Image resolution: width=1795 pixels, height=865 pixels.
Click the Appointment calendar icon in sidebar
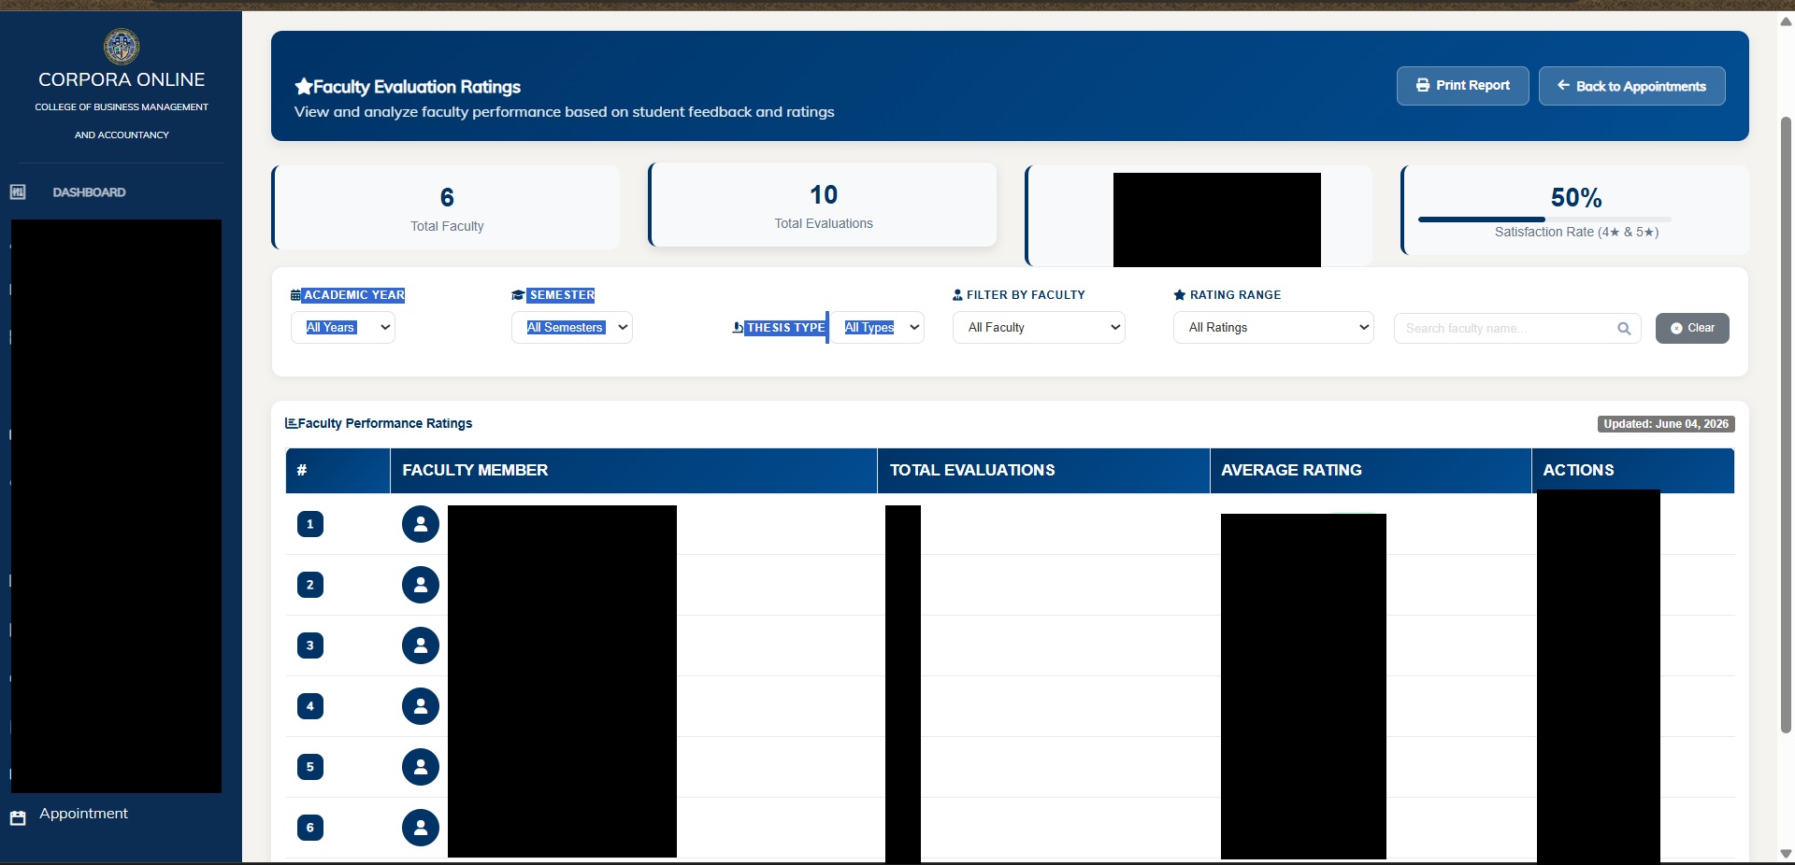point(18,818)
